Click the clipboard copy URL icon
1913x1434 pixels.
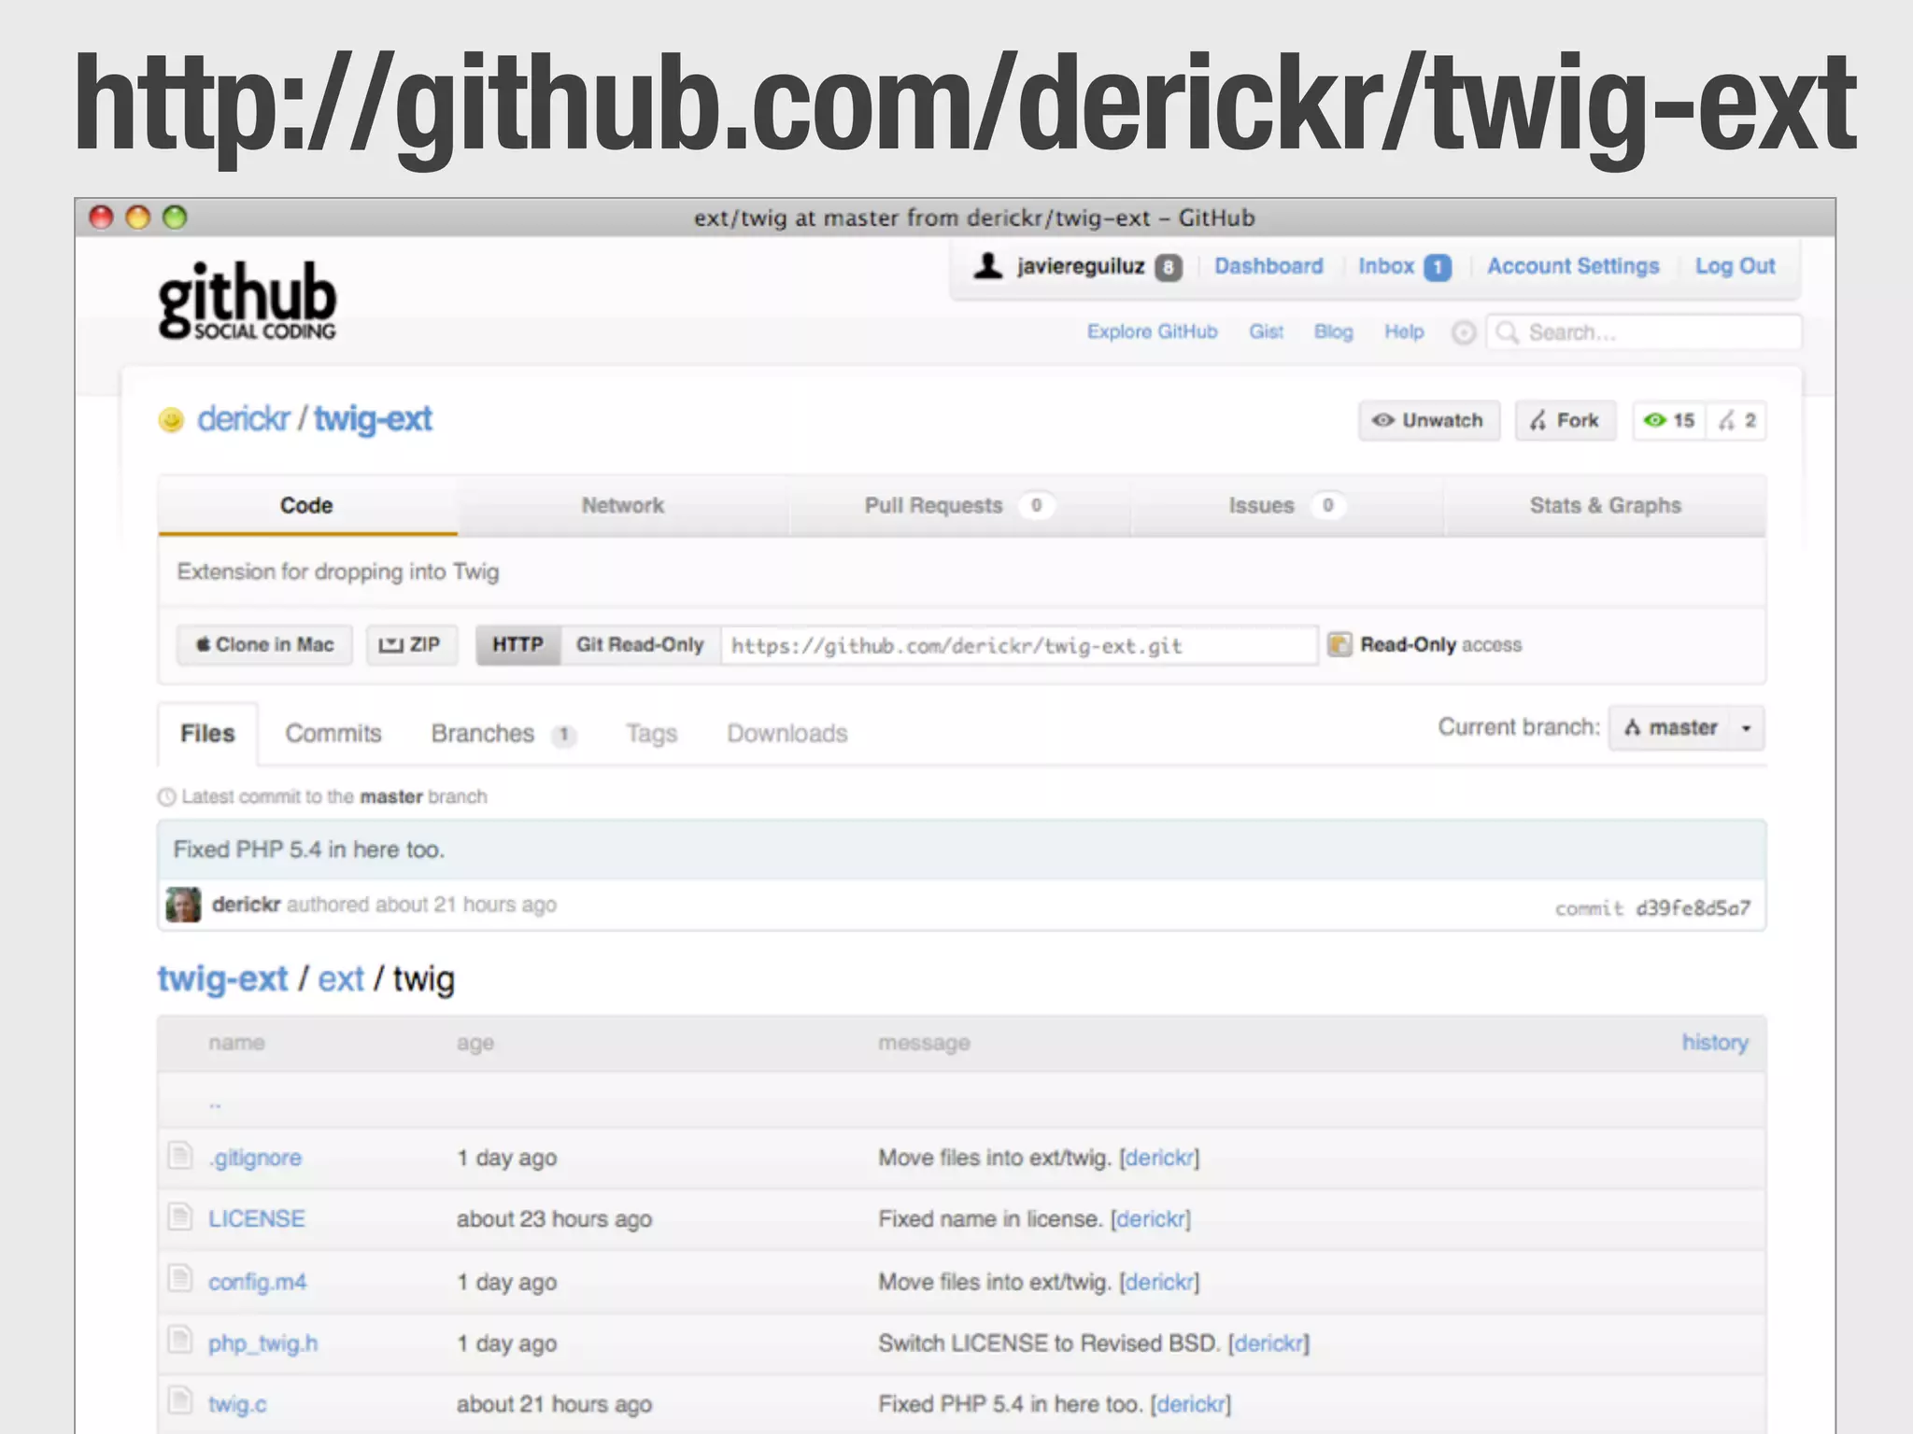tap(1339, 644)
